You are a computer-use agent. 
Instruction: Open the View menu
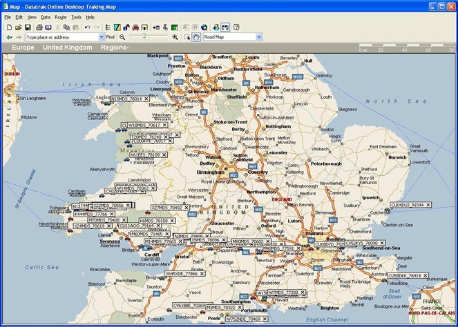coord(32,17)
